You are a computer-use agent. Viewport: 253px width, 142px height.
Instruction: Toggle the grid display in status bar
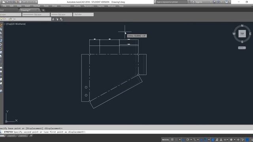pyautogui.click(x=172, y=140)
